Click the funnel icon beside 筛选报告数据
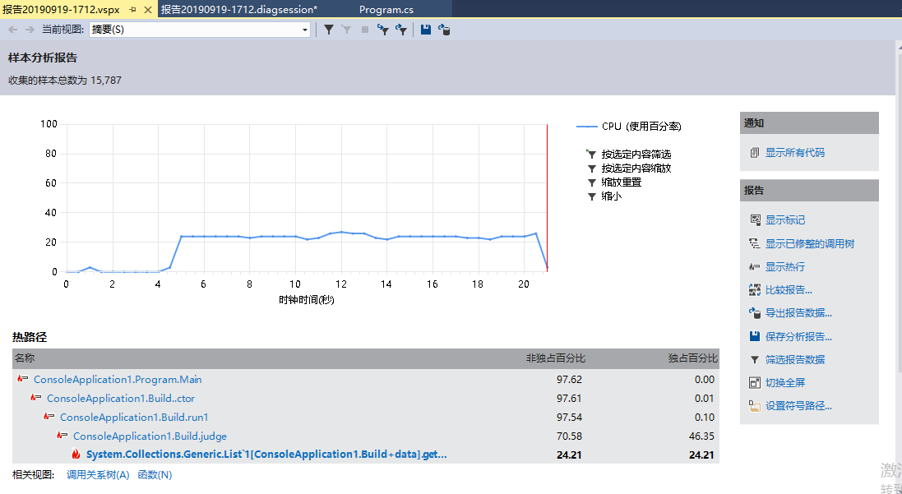 tap(755, 359)
